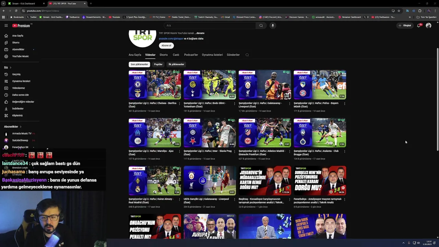439x247 pixels.
Task: Bookmark this page with the star icon
Action: [x=399, y=11]
